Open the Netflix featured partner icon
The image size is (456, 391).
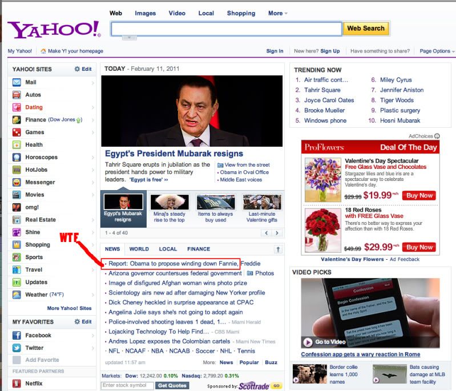coord(17,384)
